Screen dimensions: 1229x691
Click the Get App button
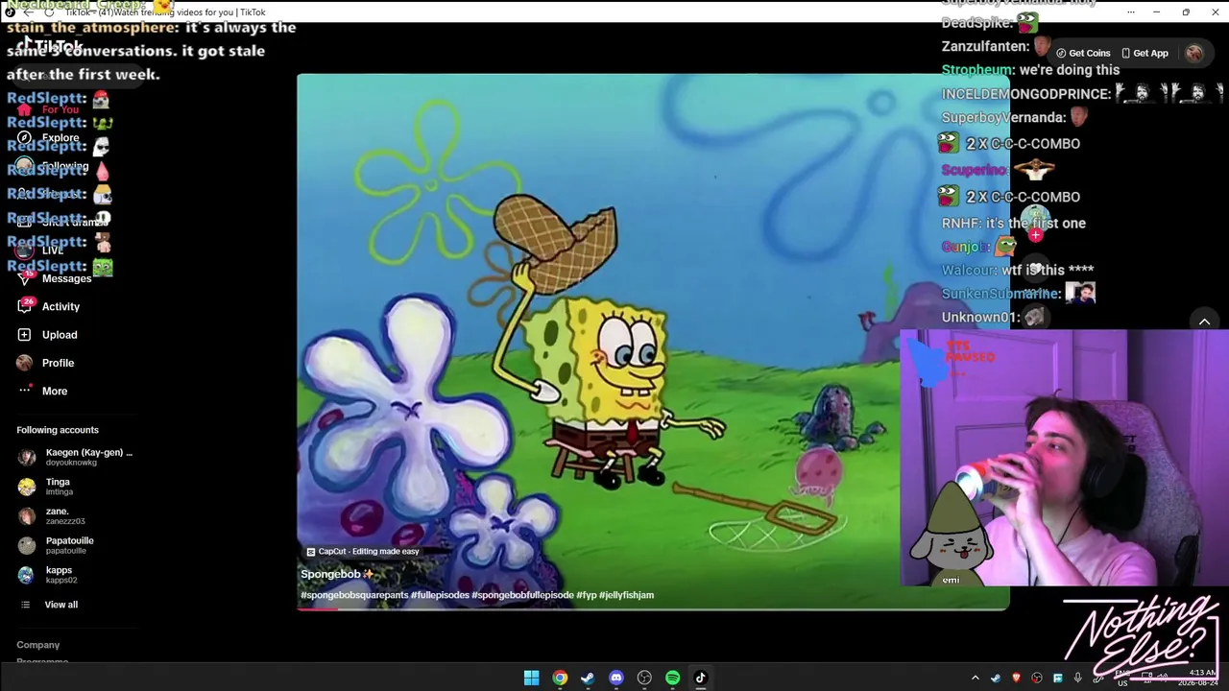tap(1144, 54)
